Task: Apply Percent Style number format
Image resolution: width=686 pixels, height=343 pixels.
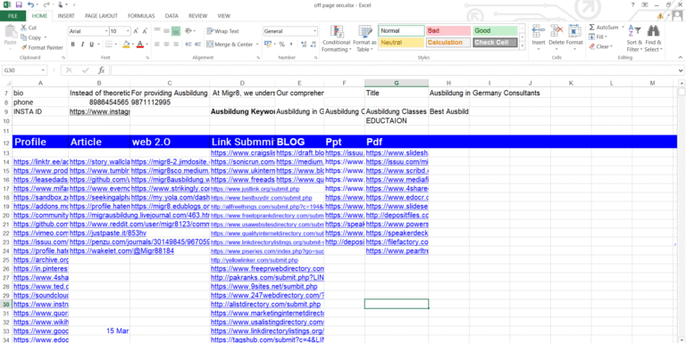Action: coord(281,44)
